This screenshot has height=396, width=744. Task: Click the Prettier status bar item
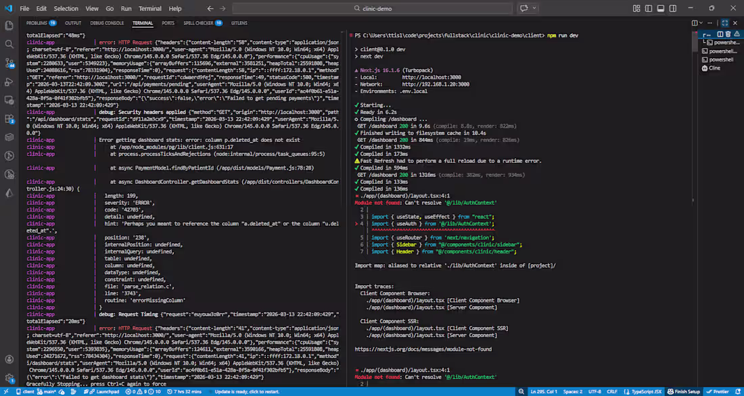point(718,392)
